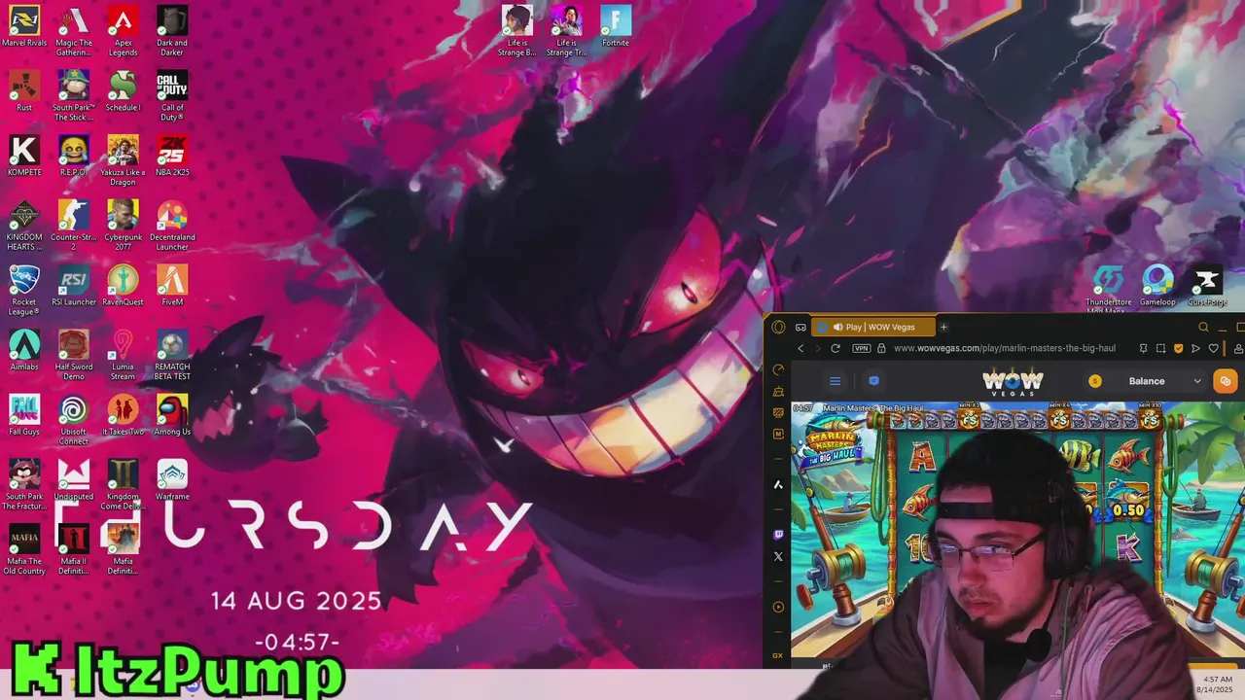Select the Warframe desktop shortcut
This screenshot has height=700, width=1245.
tap(172, 479)
